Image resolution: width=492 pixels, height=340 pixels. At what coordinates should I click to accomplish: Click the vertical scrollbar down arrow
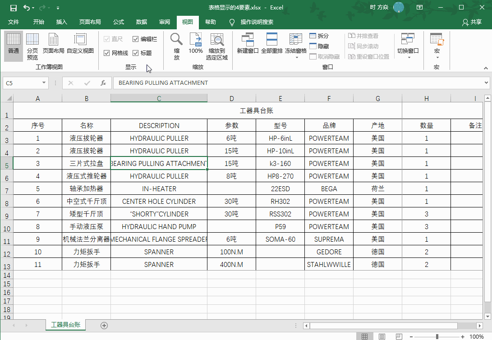pos(487,316)
